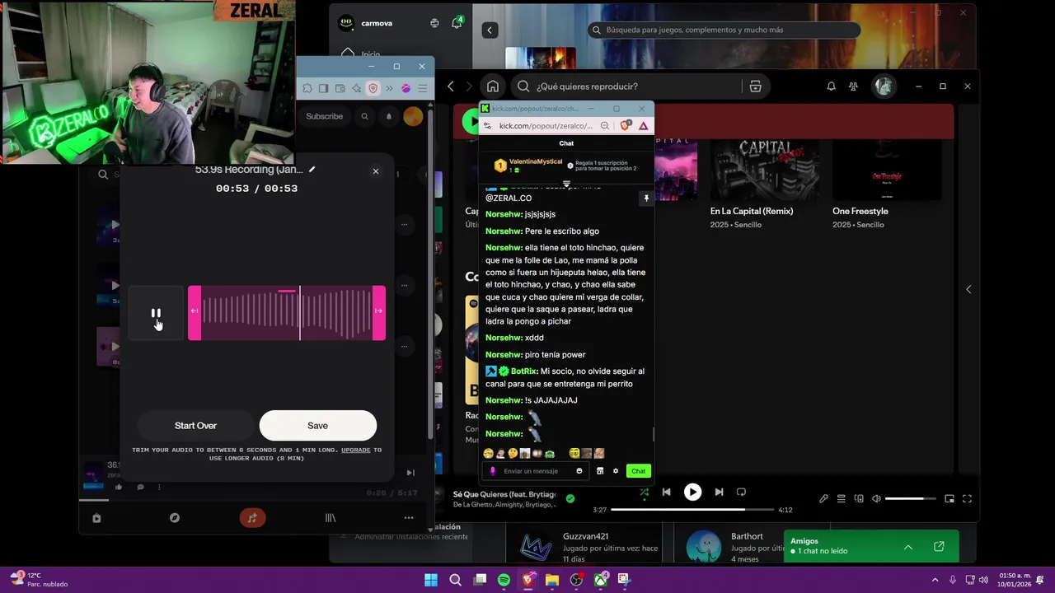Close the recording trim dialog
The width and height of the screenshot is (1055, 593).
pos(376,171)
